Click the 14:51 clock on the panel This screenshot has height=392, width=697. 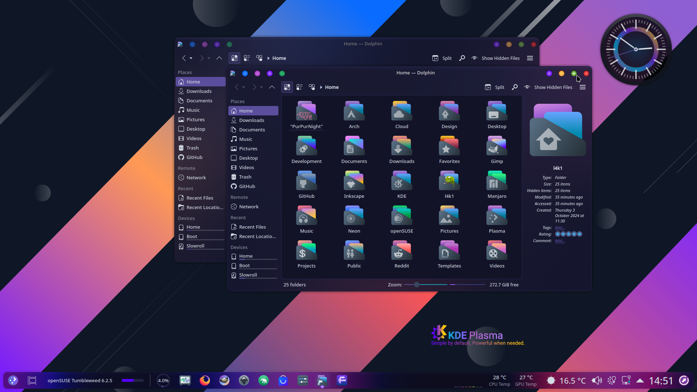point(661,380)
